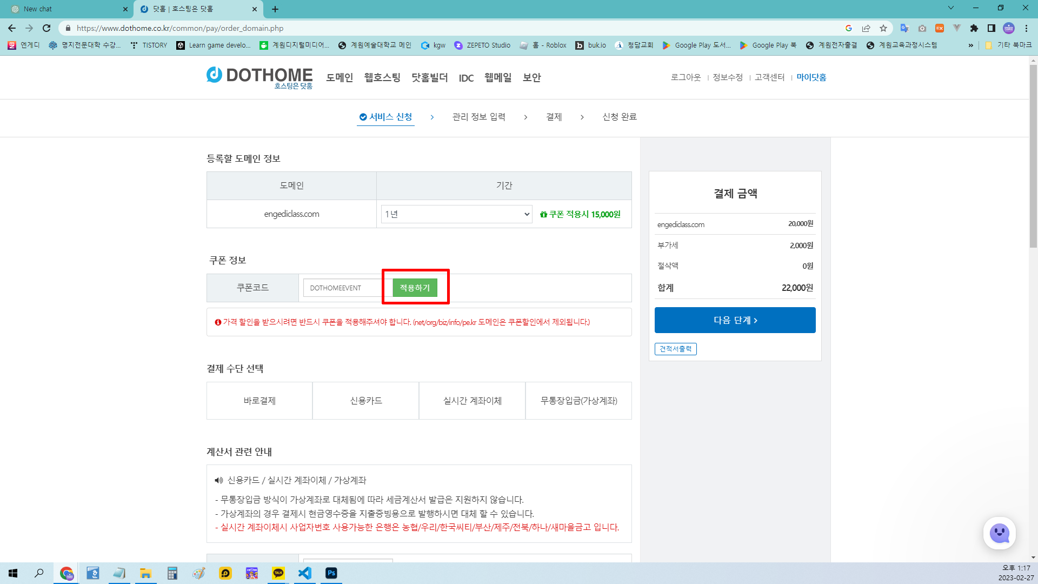Select 무통장입금(가상계좌) payment method
Screen dimensions: 1038x584
click(578, 401)
